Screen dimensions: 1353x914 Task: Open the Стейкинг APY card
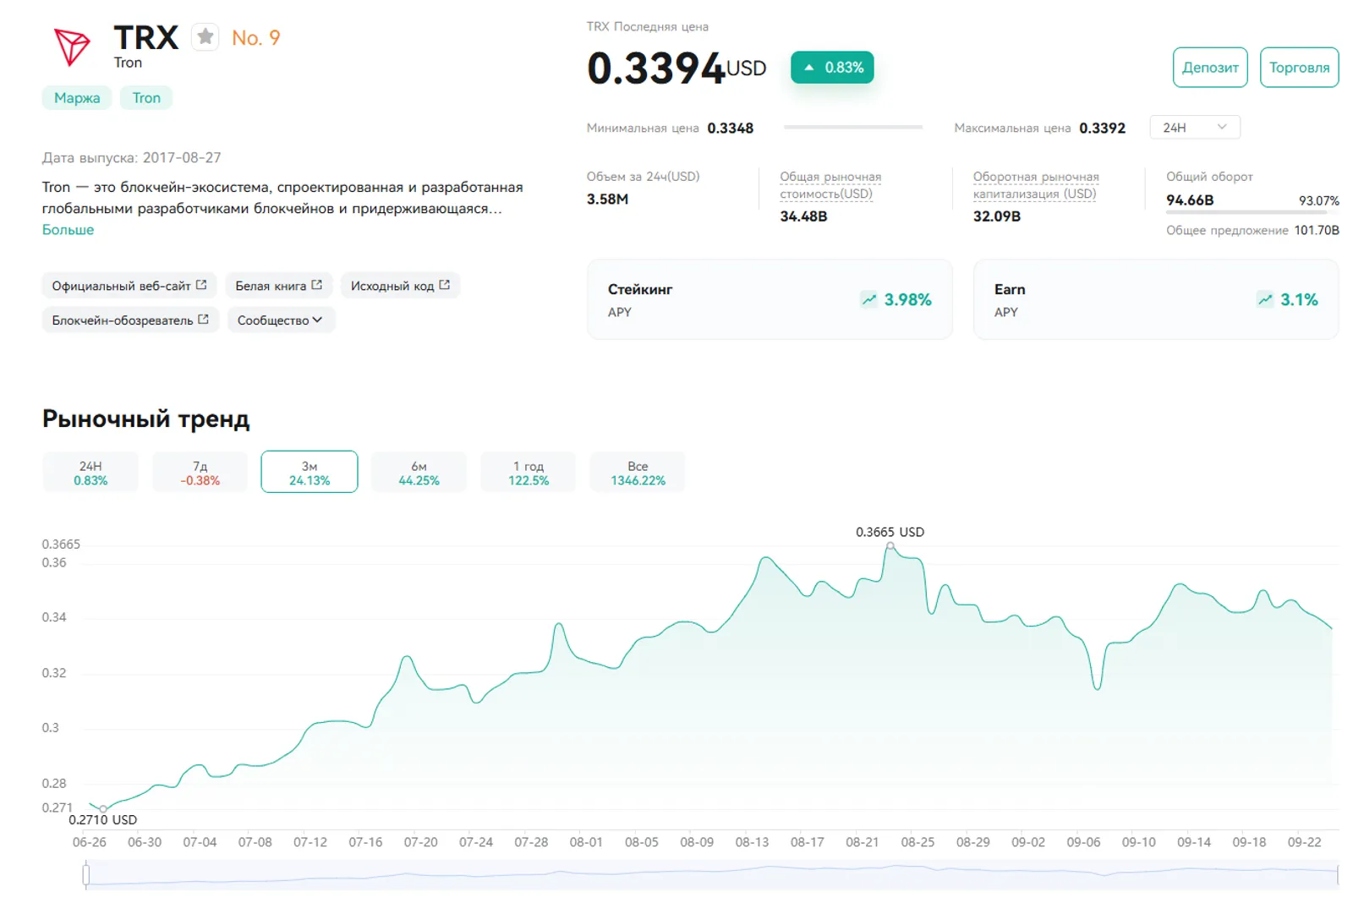tap(770, 299)
